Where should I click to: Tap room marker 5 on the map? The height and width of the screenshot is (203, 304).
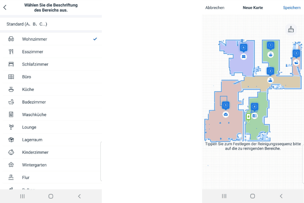pos(226,105)
